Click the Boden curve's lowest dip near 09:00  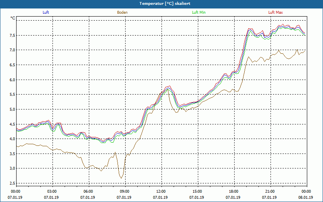coord(122,178)
